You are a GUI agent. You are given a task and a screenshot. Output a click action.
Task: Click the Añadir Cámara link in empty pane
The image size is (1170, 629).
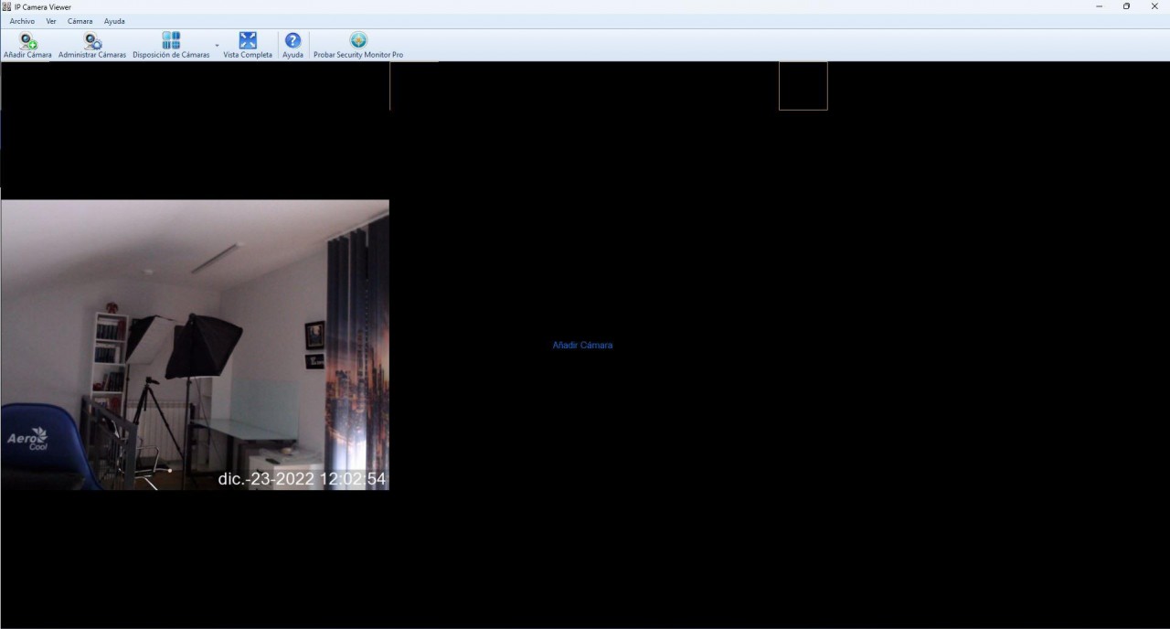click(582, 346)
